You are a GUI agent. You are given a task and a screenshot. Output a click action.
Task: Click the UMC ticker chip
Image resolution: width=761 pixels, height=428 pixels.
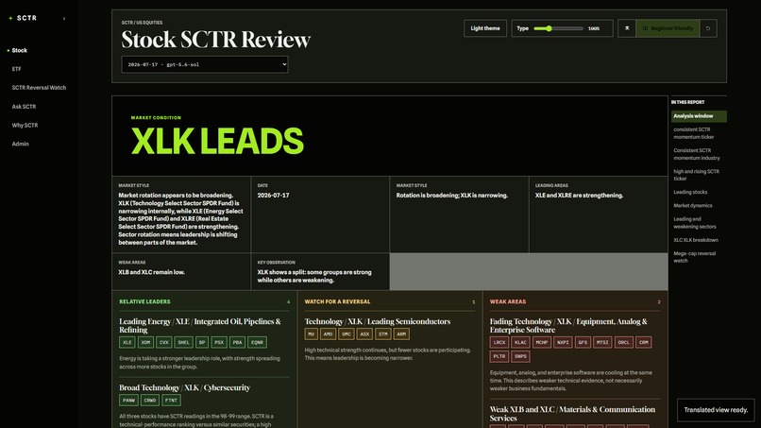click(347, 334)
